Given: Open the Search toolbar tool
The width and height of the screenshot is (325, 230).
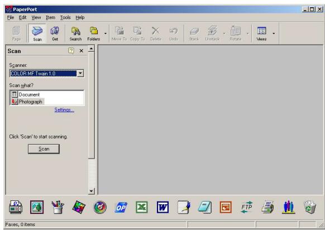Looking at the screenshot, I should click(x=75, y=33).
